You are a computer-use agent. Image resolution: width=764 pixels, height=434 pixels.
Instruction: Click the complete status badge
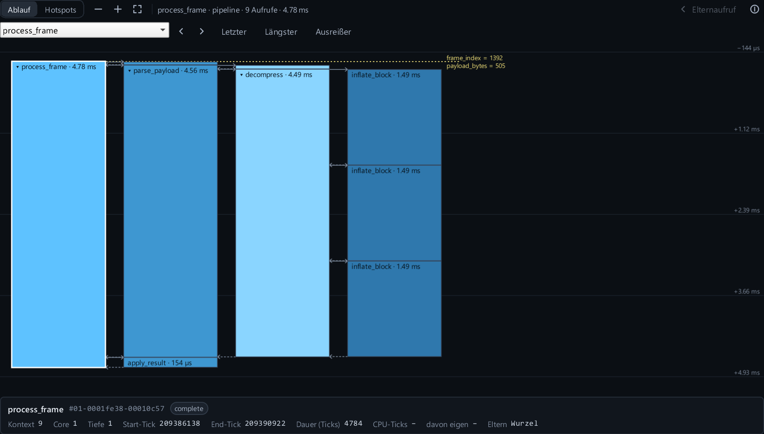189,408
